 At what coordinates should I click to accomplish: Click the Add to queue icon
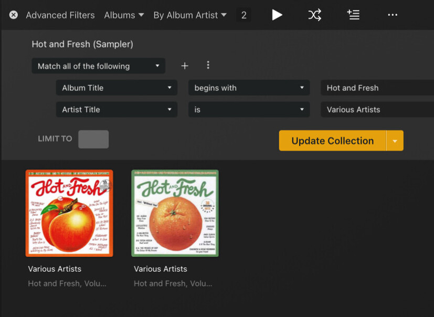coord(353,15)
